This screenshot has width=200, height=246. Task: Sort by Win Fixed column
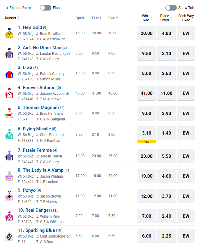tap(151, 18)
